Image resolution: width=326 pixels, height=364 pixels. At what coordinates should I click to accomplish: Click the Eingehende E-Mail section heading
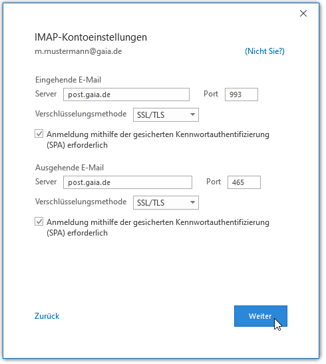coord(69,80)
